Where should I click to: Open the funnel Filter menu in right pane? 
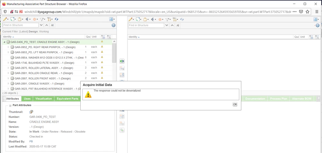point(168,19)
